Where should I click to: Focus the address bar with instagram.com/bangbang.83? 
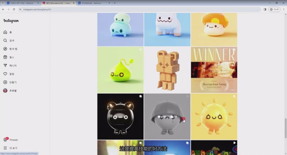coord(140,9)
